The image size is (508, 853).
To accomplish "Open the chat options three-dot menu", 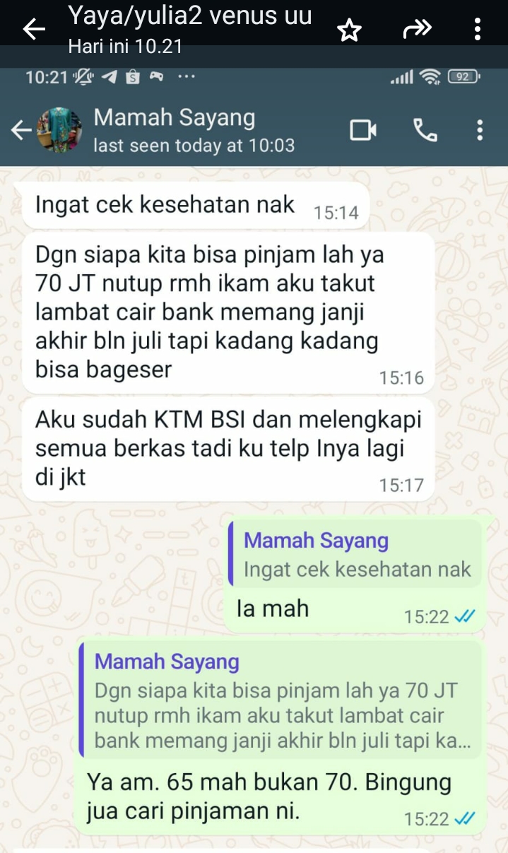I will coord(480,130).
